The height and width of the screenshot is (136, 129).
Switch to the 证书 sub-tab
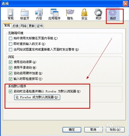point(40,26)
